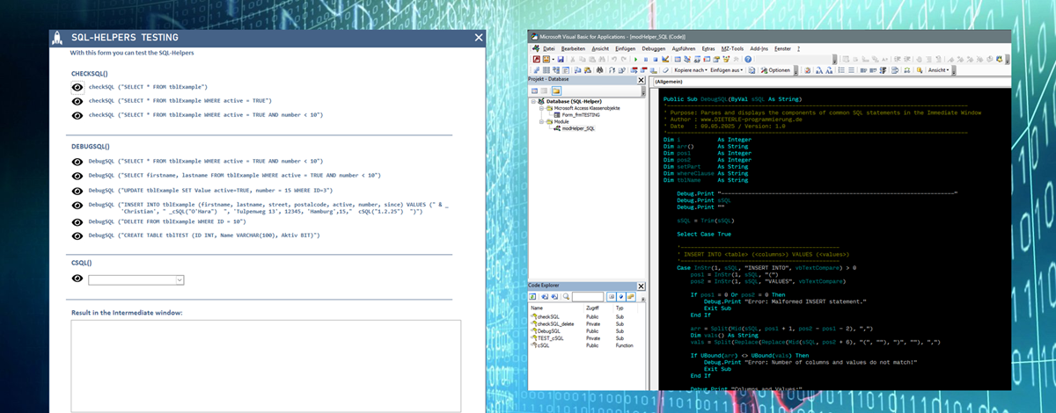Click the blue Help question mark icon
The image size is (1056, 413).
748,59
